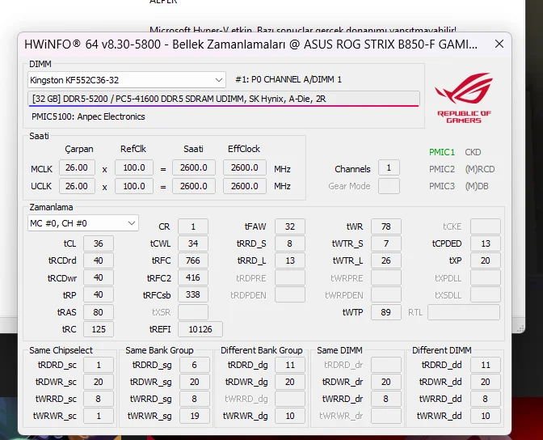Viewport: 543px width, 440px height.
Task: Click the tWR value 78
Action: click(386, 226)
